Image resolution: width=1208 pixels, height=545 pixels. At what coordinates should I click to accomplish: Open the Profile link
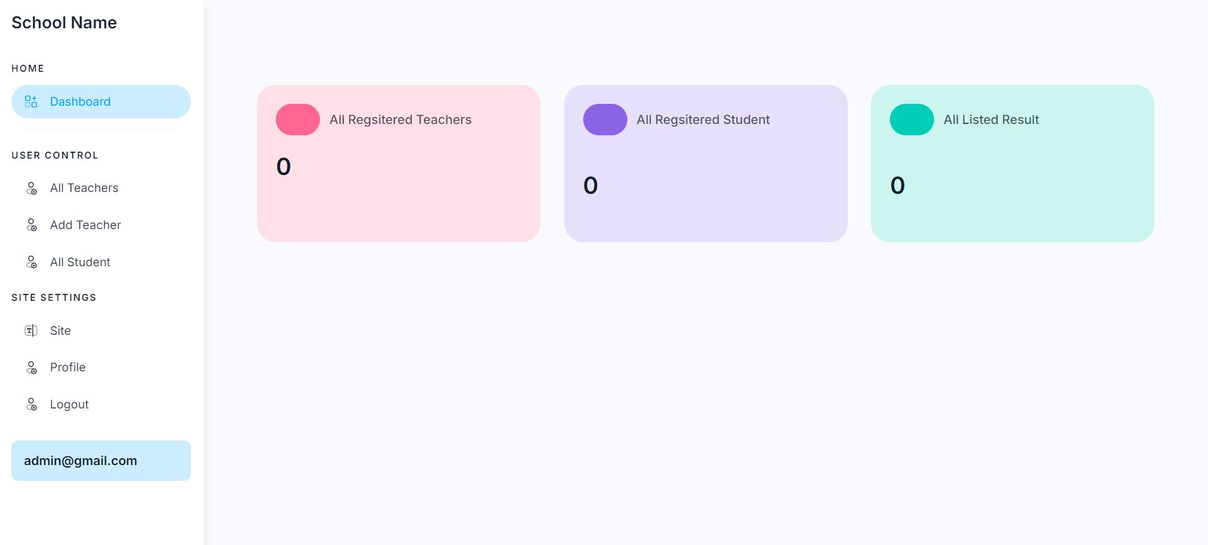(68, 368)
